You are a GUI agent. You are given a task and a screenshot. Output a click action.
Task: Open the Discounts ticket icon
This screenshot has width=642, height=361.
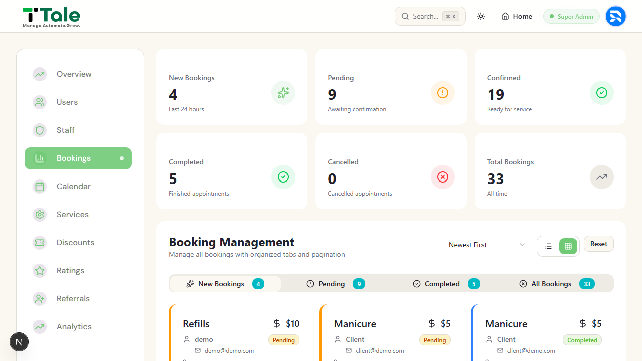click(x=40, y=243)
